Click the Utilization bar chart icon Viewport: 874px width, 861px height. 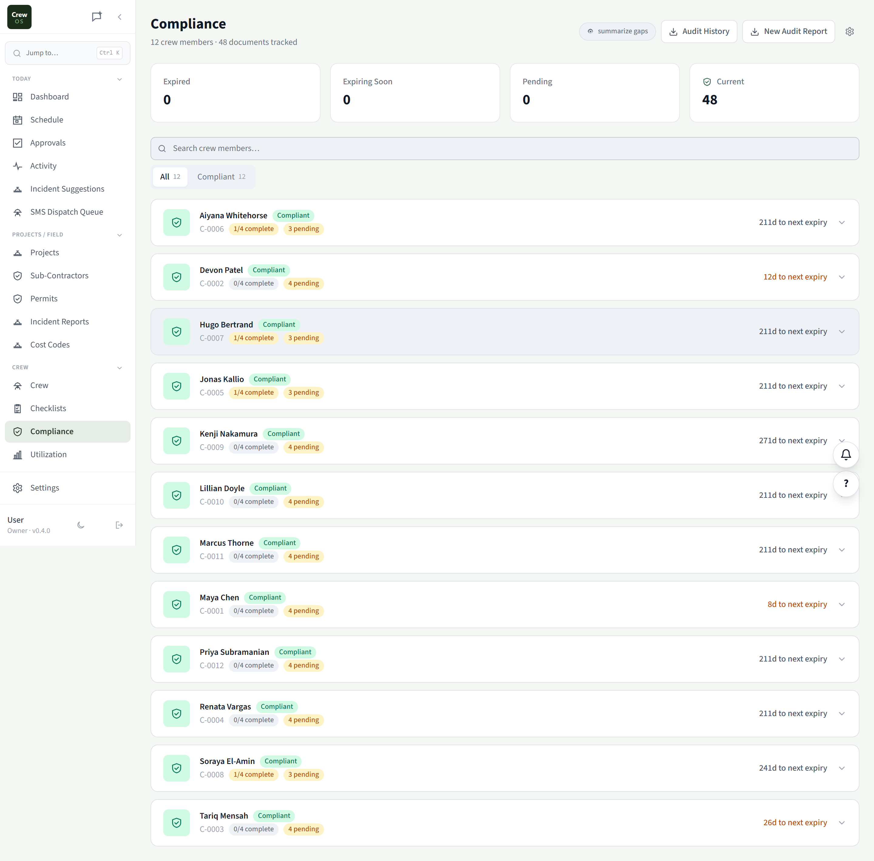18,455
